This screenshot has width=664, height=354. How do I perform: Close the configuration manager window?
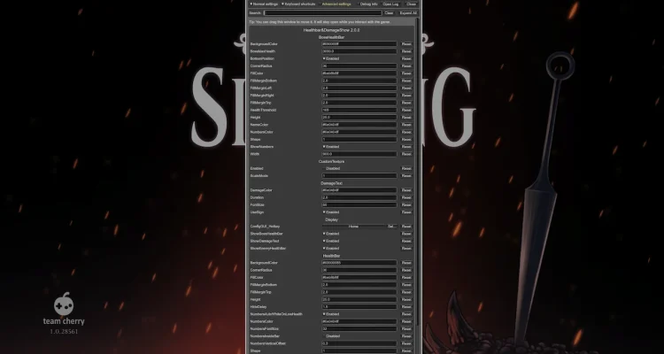[x=411, y=4]
